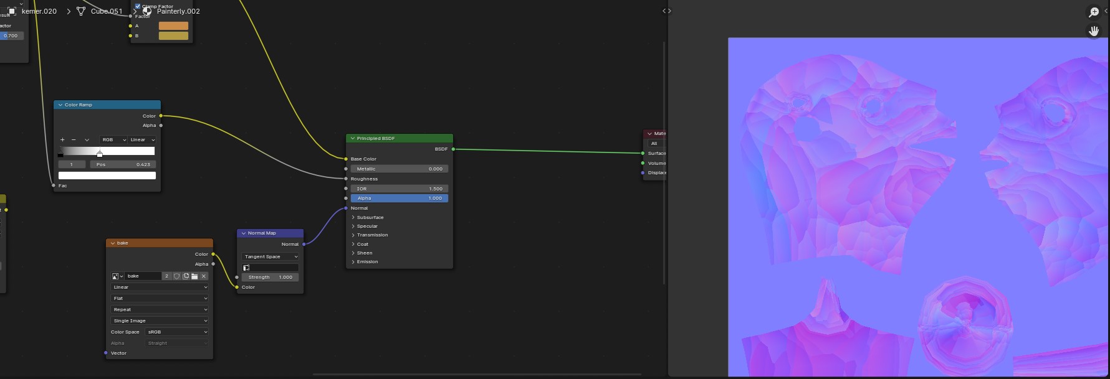
Task: Click the 0.700 factor slider
Action: (x=12, y=36)
